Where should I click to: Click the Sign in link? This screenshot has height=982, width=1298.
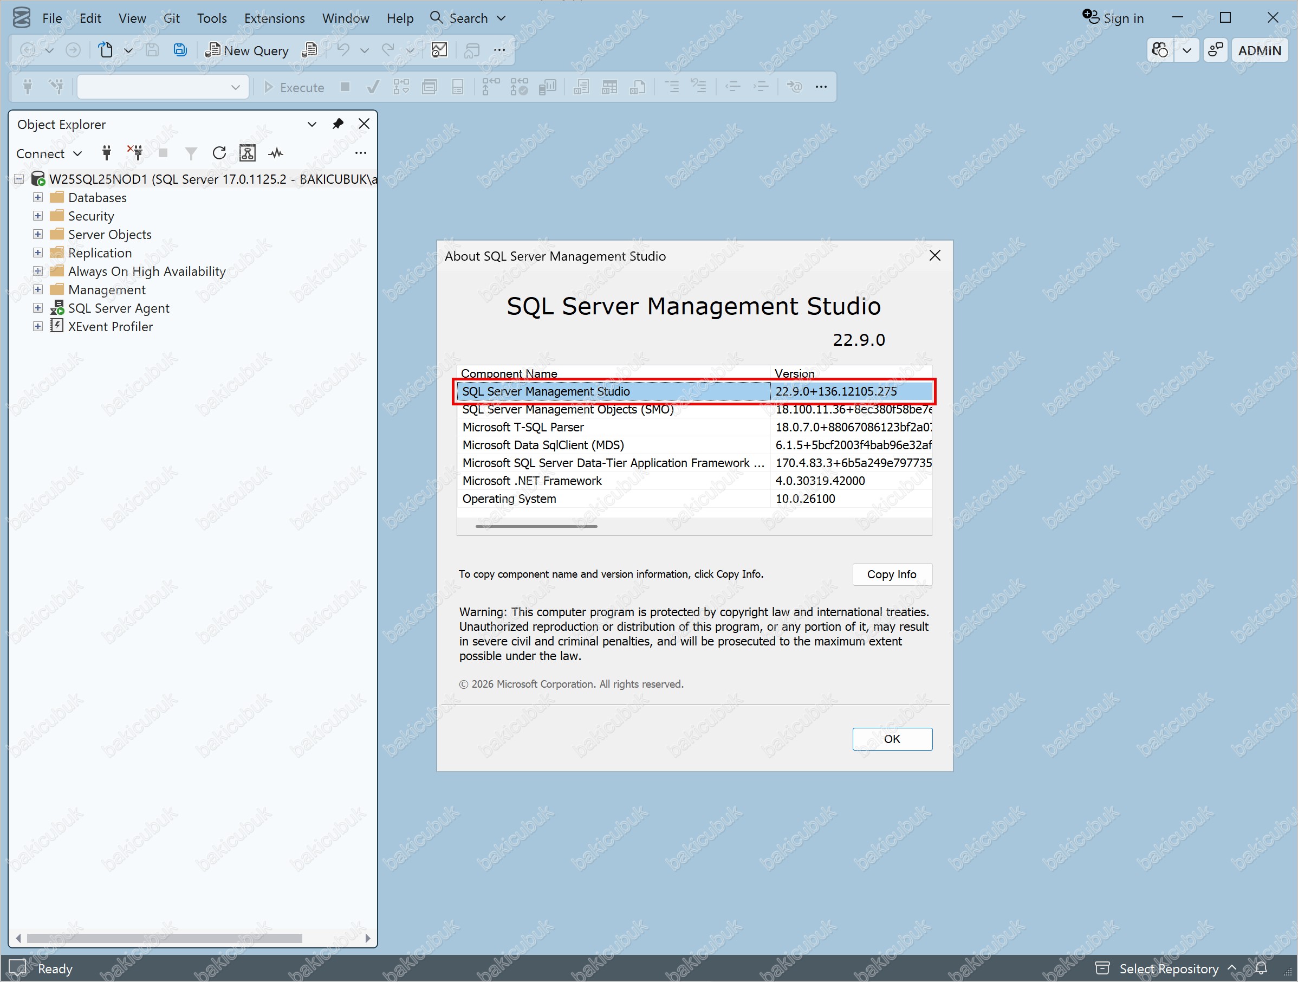(1113, 18)
